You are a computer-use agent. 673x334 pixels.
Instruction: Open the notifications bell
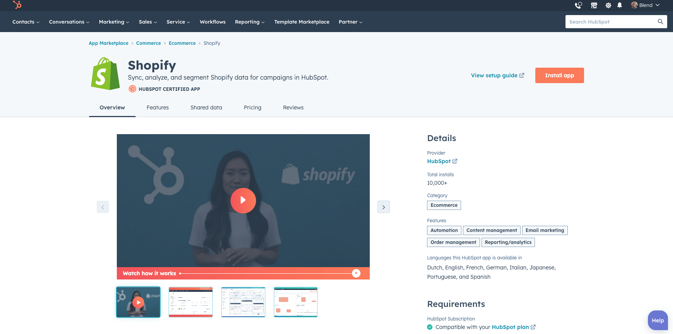point(620,5)
